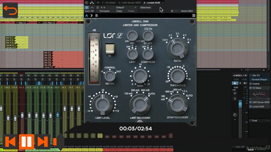271x152 pixels.
Task: Switch to the 1 - VU Meter tab
Action: (109, 3)
